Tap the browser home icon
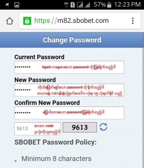The width and height of the screenshot is (144, 168). click(10, 21)
